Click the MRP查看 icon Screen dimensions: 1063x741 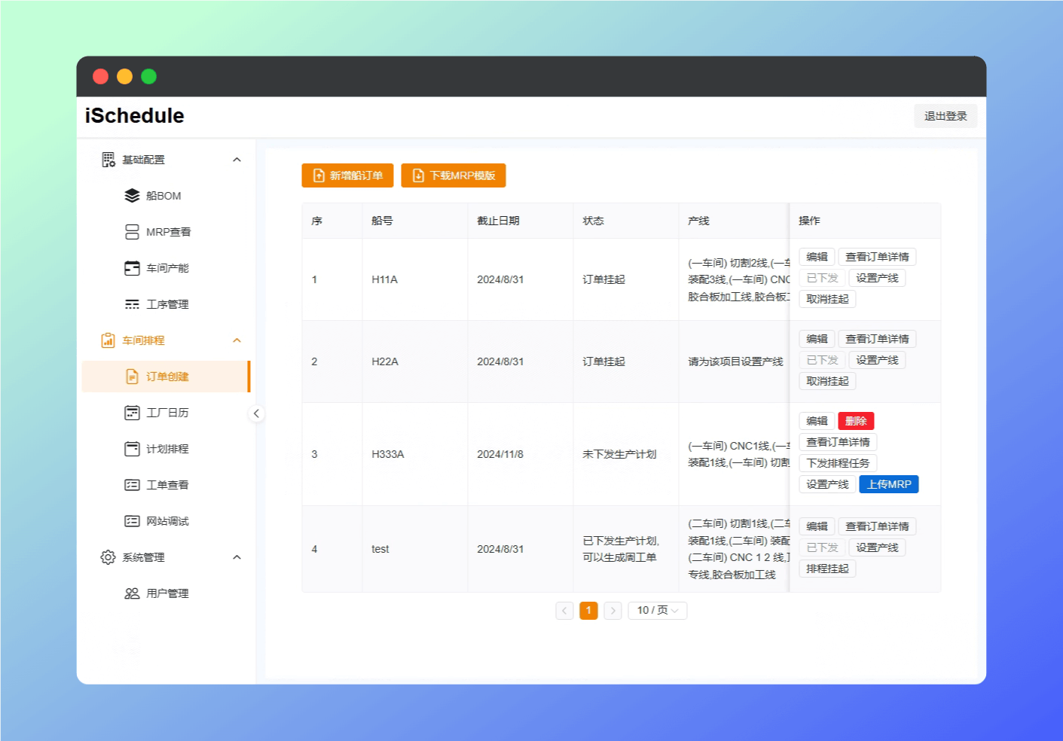[x=132, y=232]
